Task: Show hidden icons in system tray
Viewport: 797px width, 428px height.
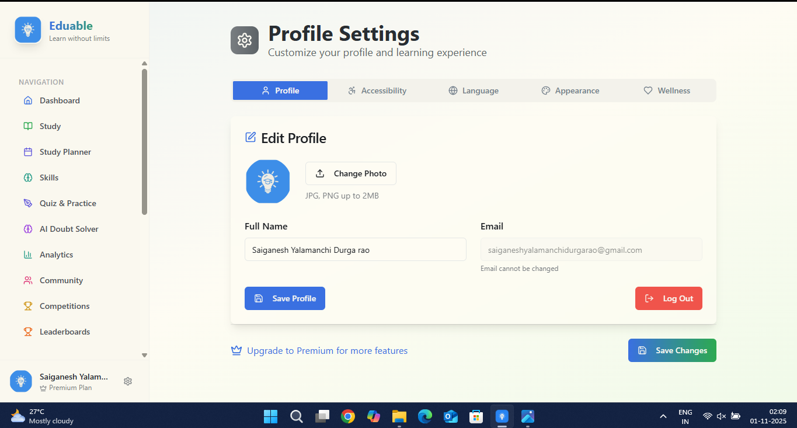Action: [x=663, y=416]
